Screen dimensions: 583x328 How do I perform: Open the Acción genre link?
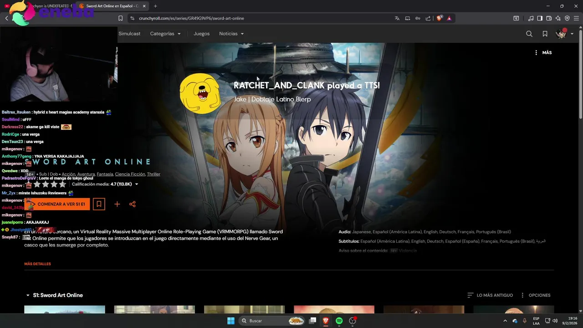[68, 174]
